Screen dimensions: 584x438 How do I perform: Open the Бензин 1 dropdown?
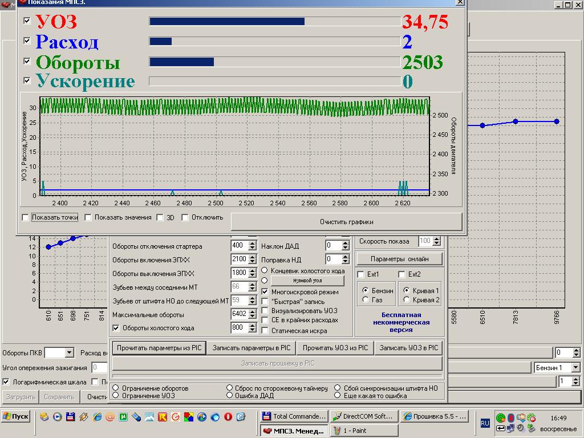pyautogui.click(x=575, y=368)
